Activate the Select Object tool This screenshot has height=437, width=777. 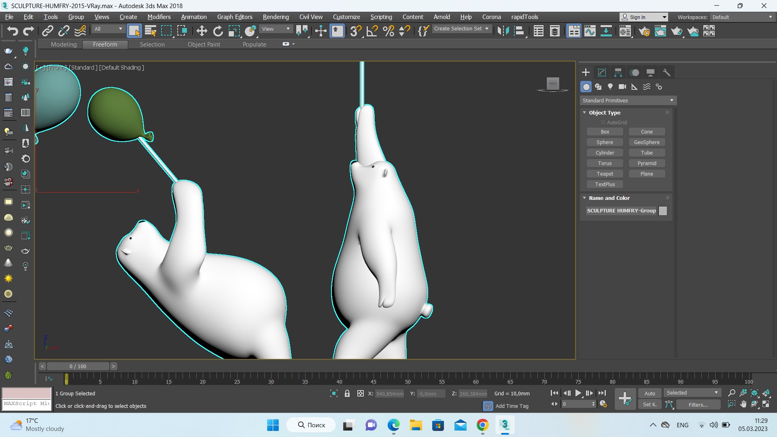pyautogui.click(x=134, y=31)
